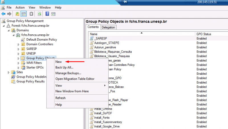Image resolution: width=228 pixels, height=129 pixels.
Task: Click the Group Policy Modeling icon
Action: 13,77
